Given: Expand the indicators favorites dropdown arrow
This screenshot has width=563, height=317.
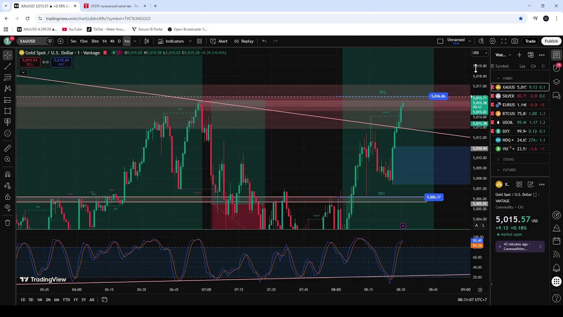Looking at the screenshot, I should coord(190,41).
